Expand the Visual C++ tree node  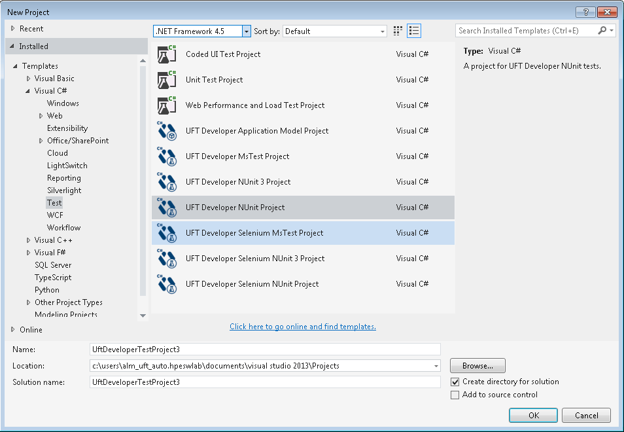28,240
